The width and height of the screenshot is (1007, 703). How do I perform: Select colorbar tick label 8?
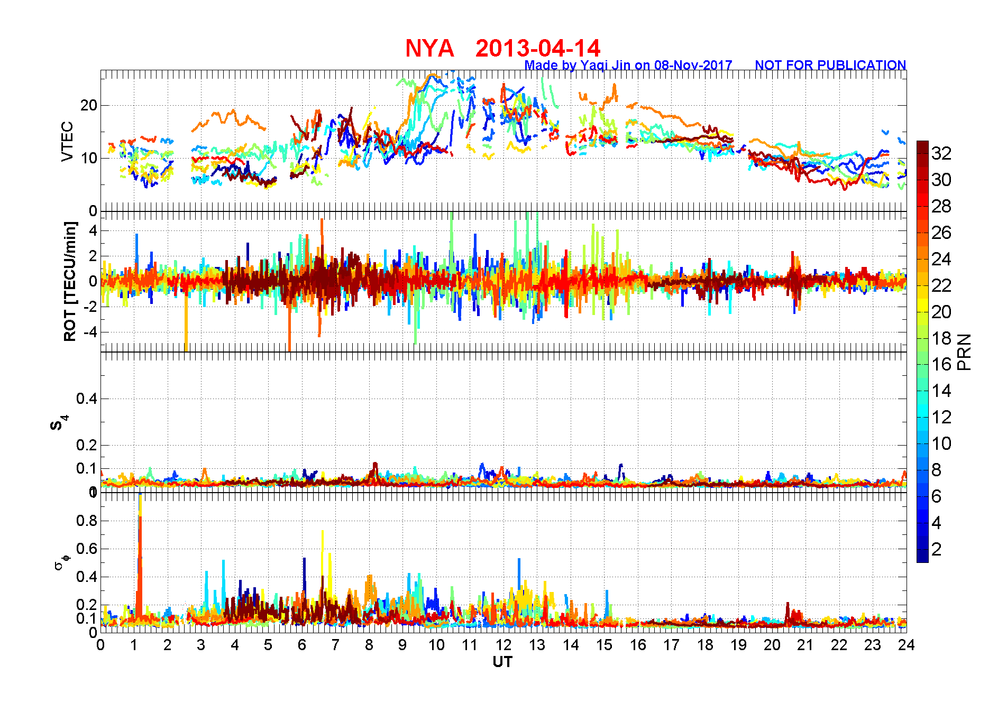pos(937,470)
